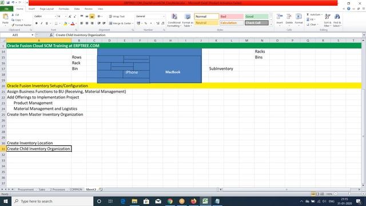Set middle vertical alignment
366x206 pixels.
(87, 17)
